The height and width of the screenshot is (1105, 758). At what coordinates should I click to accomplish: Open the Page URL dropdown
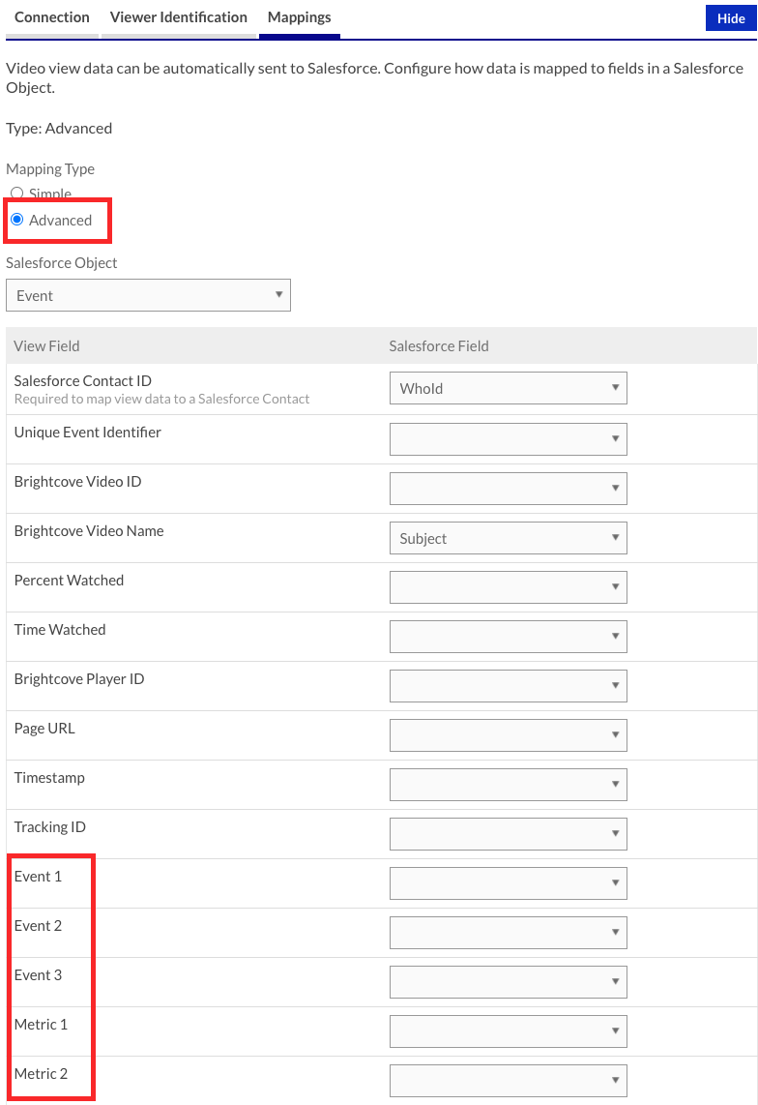[508, 734]
